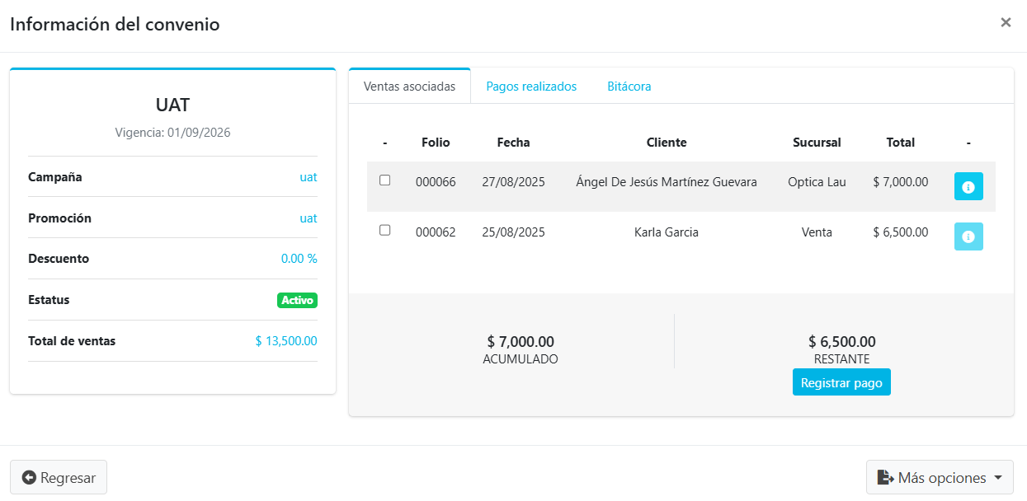
Task: Tick checkbox for Karla Garcia sale
Action: pos(384,231)
